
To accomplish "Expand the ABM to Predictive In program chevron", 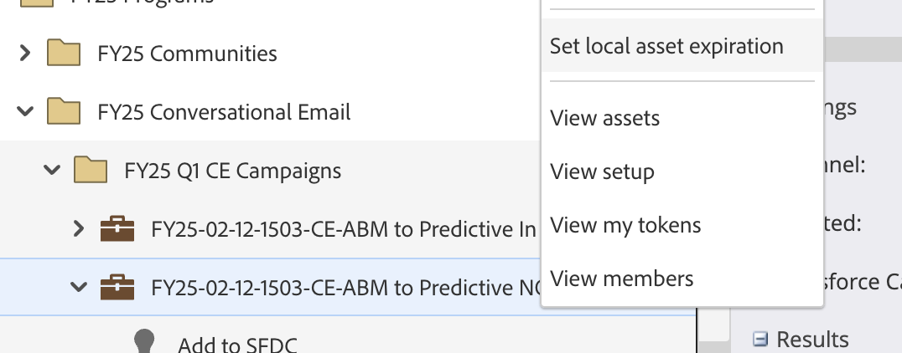I will click(x=79, y=228).
